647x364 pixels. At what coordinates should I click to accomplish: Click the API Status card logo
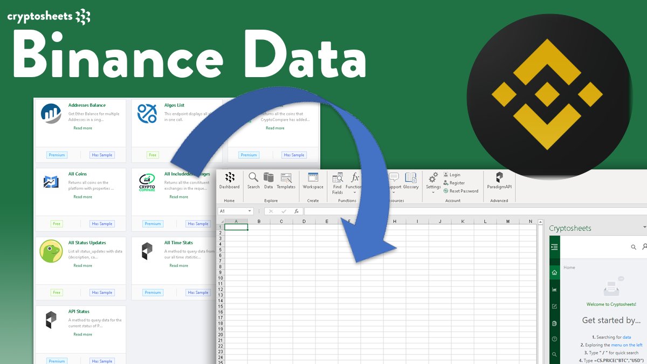[x=51, y=320]
